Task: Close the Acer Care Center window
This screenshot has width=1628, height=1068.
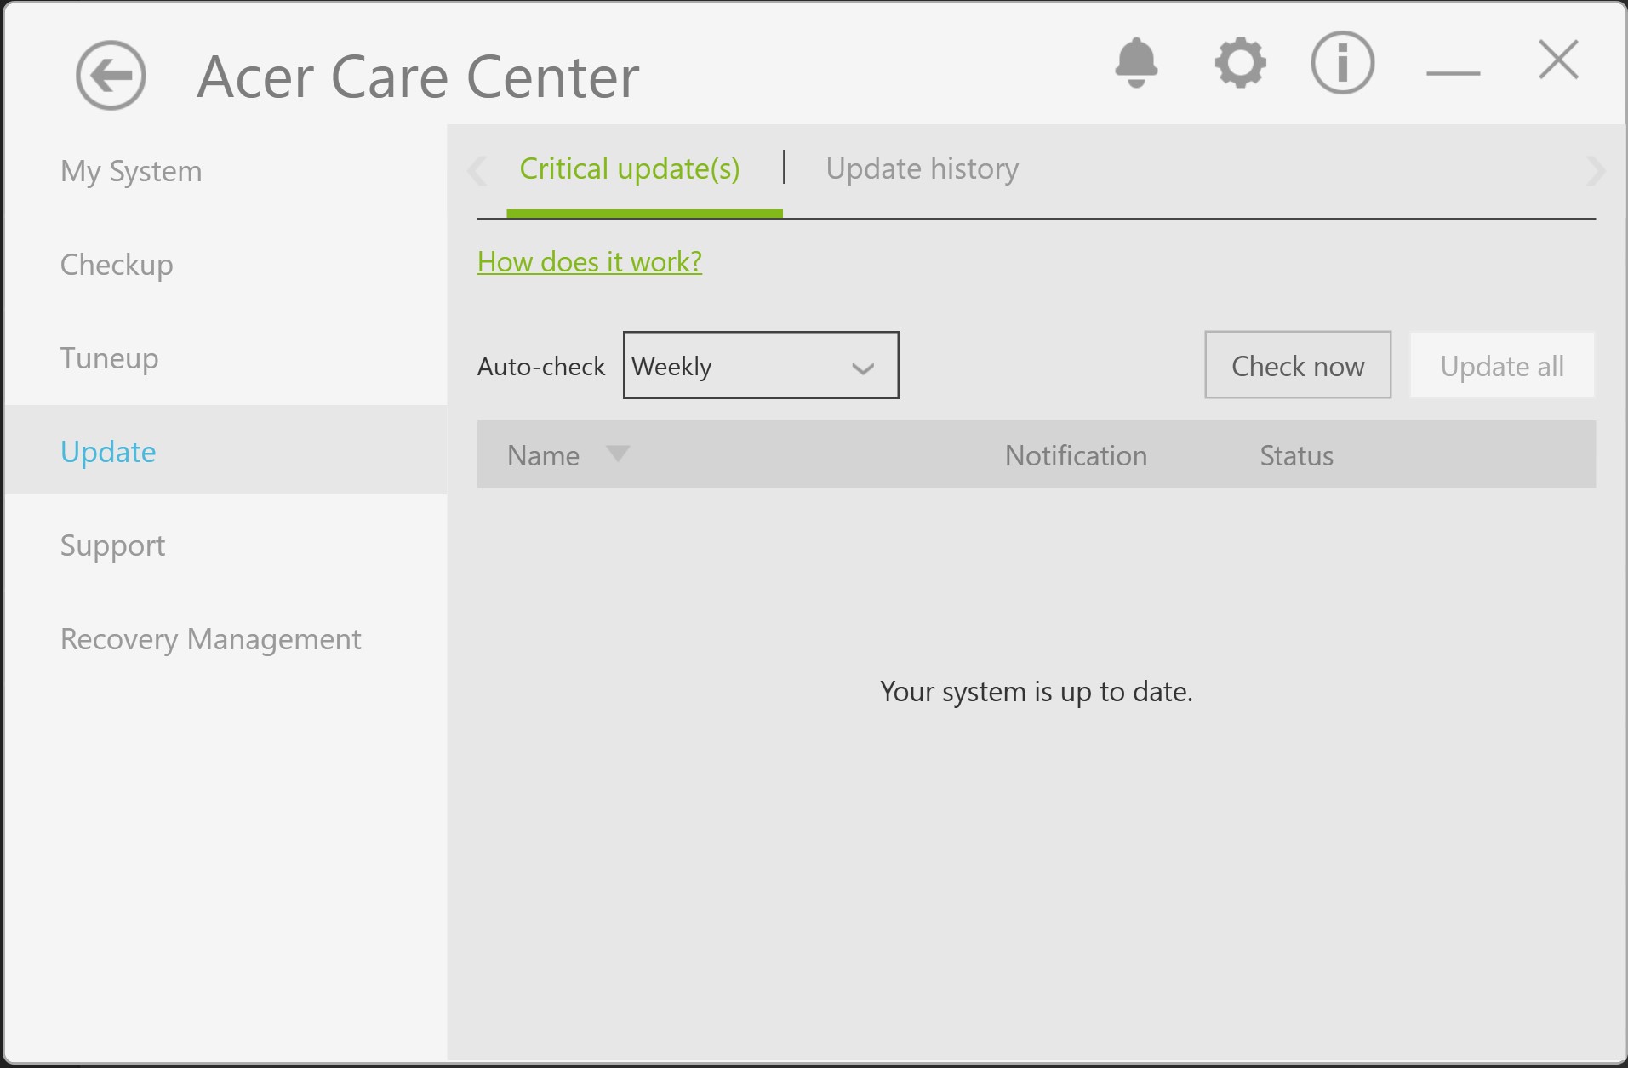Action: (1558, 60)
